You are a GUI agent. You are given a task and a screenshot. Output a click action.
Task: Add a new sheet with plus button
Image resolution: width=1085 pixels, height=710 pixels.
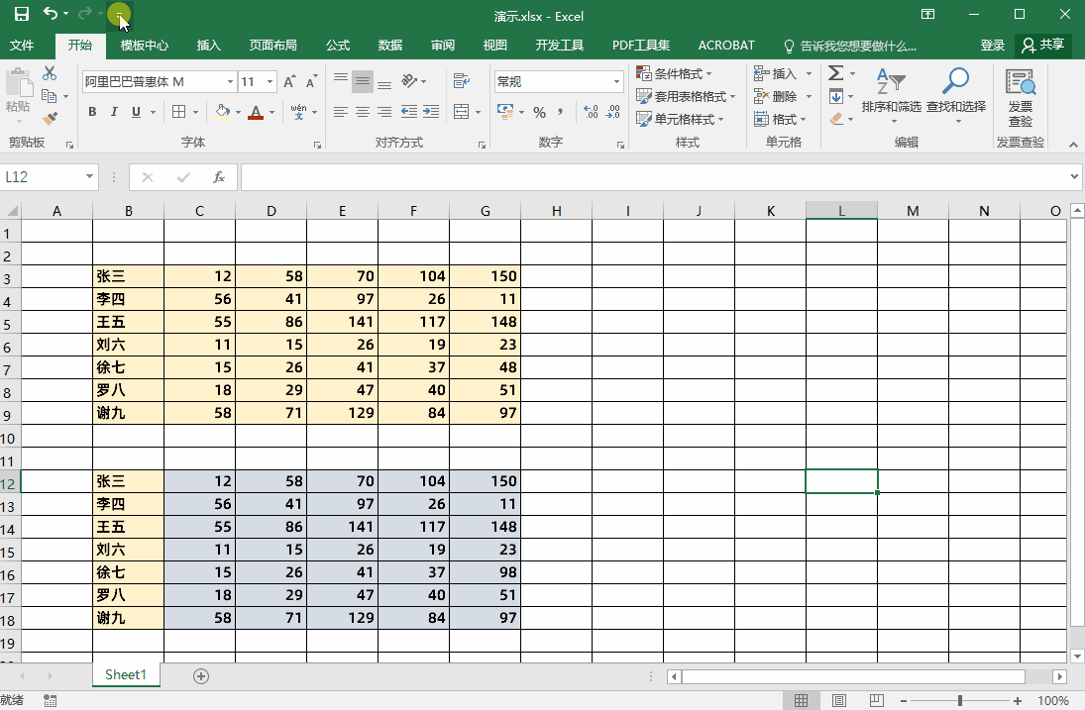[x=201, y=676]
